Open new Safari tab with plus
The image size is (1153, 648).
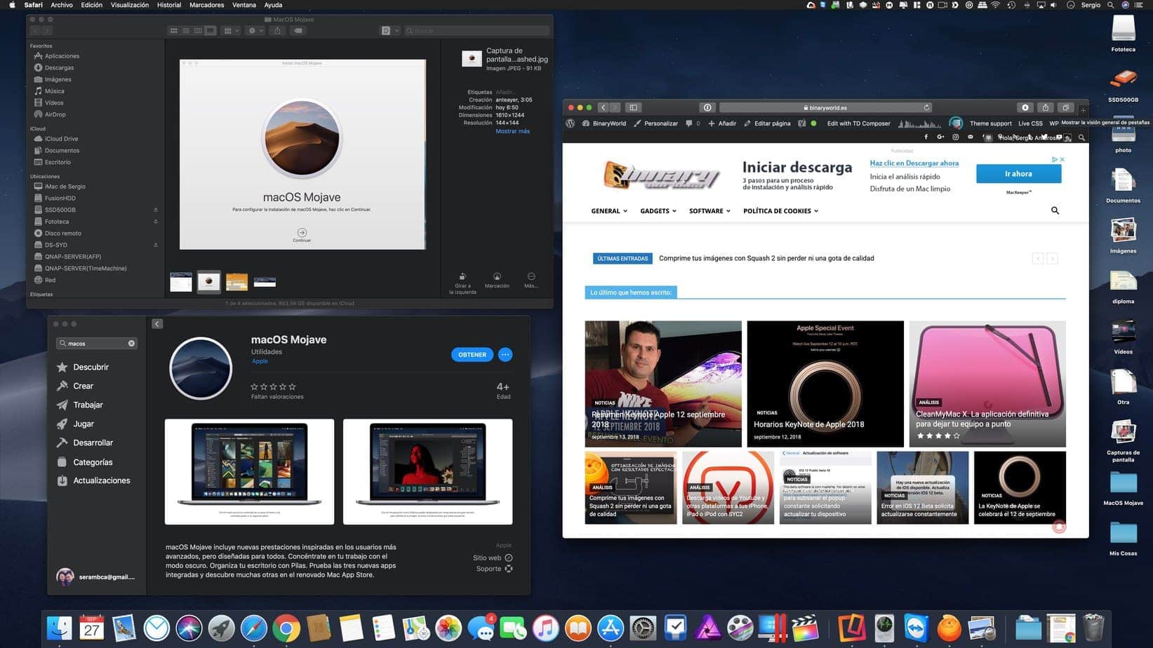[1083, 110]
